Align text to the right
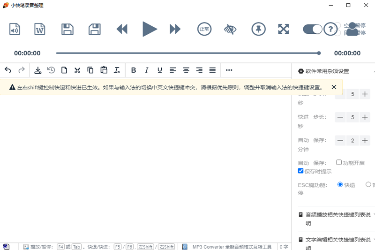Viewport: 375px width, 250px height. pos(199,70)
